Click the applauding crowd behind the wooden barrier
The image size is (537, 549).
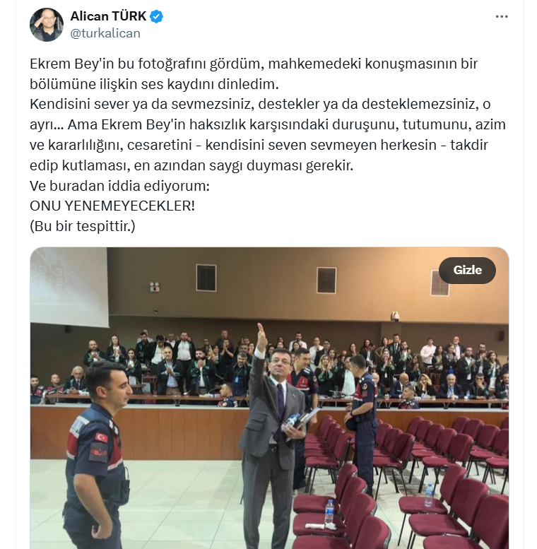pyautogui.click(x=269, y=364)
